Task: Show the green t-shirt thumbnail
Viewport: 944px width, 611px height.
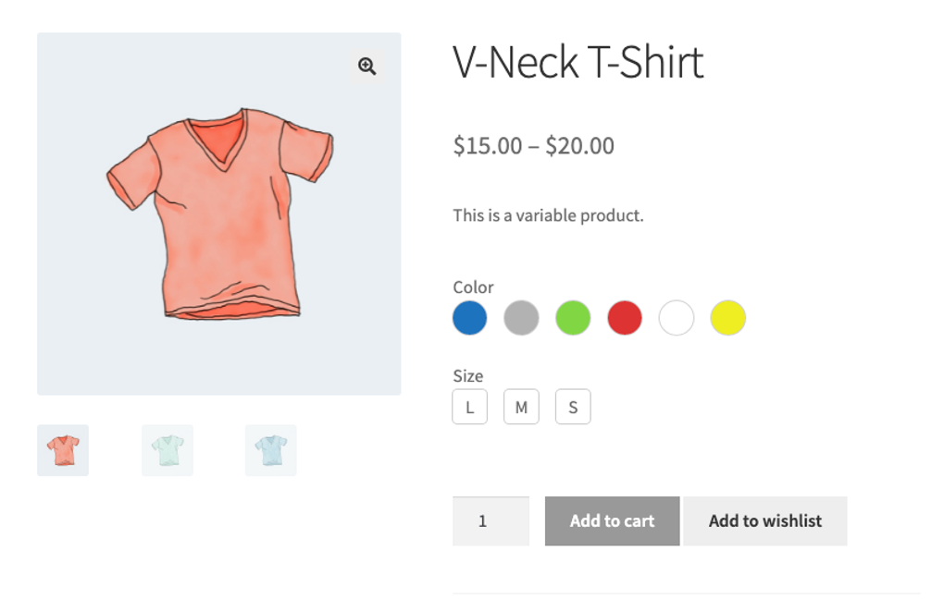Action: [168, 450]
